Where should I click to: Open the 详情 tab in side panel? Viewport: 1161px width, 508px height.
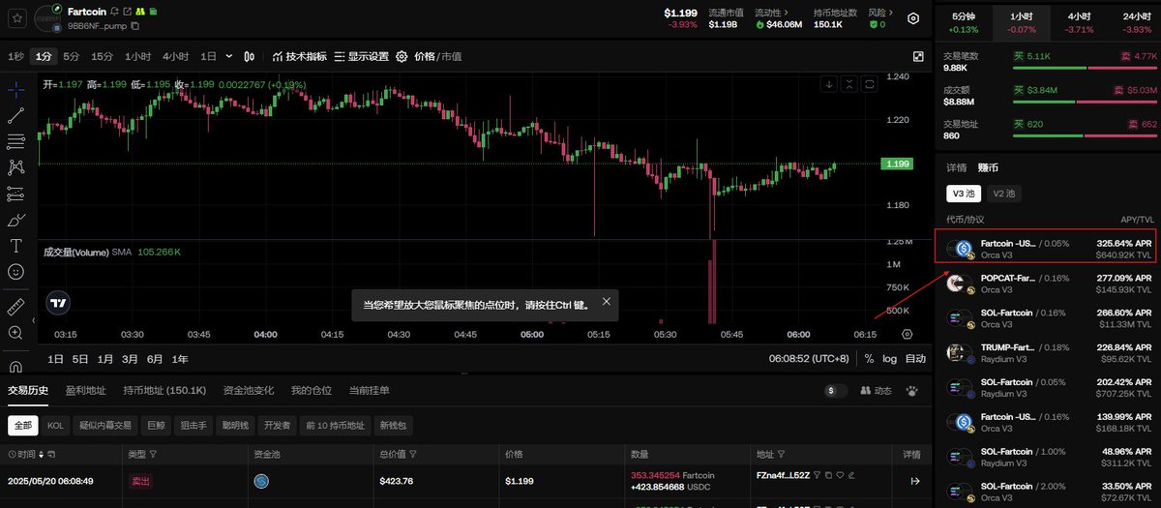tap(957, 167)
